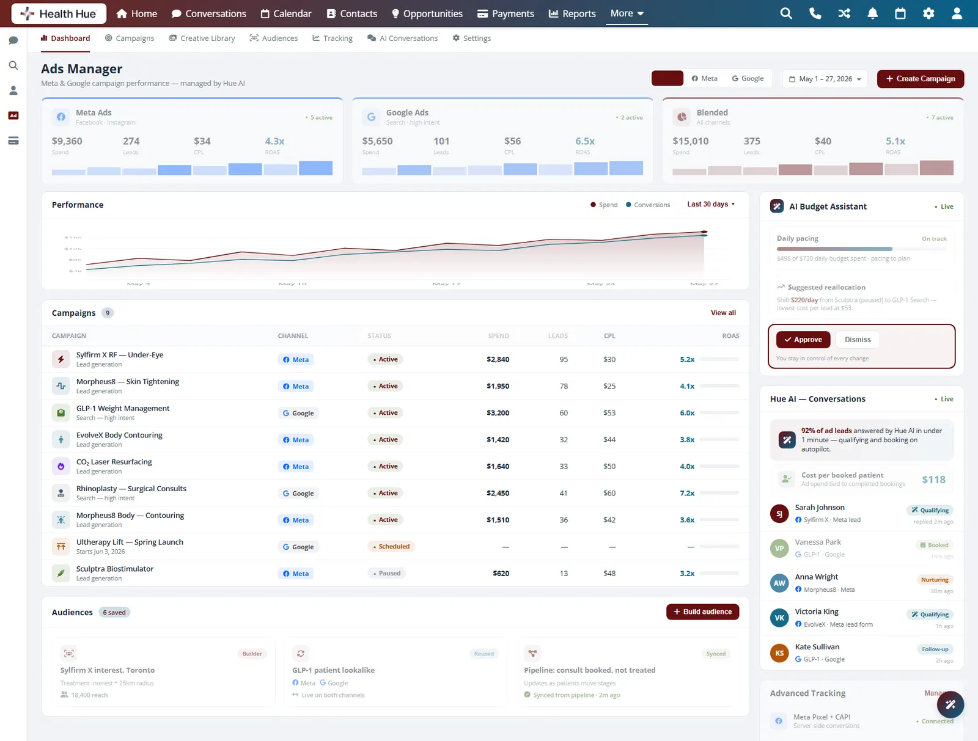
Task: Click the card icon in left sidebar
Action: pos(13,141)
